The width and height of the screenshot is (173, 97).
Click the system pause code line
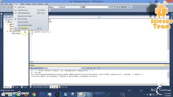(x=42, y=32)
